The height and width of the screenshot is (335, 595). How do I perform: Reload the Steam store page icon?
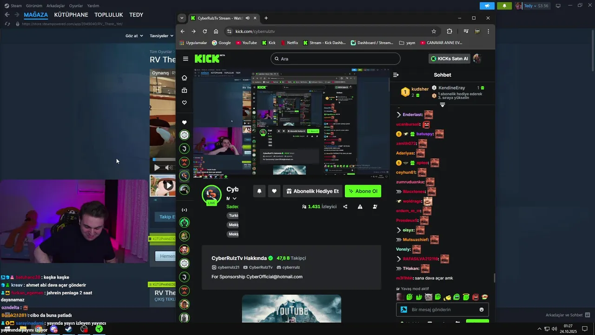click(7, 24)
